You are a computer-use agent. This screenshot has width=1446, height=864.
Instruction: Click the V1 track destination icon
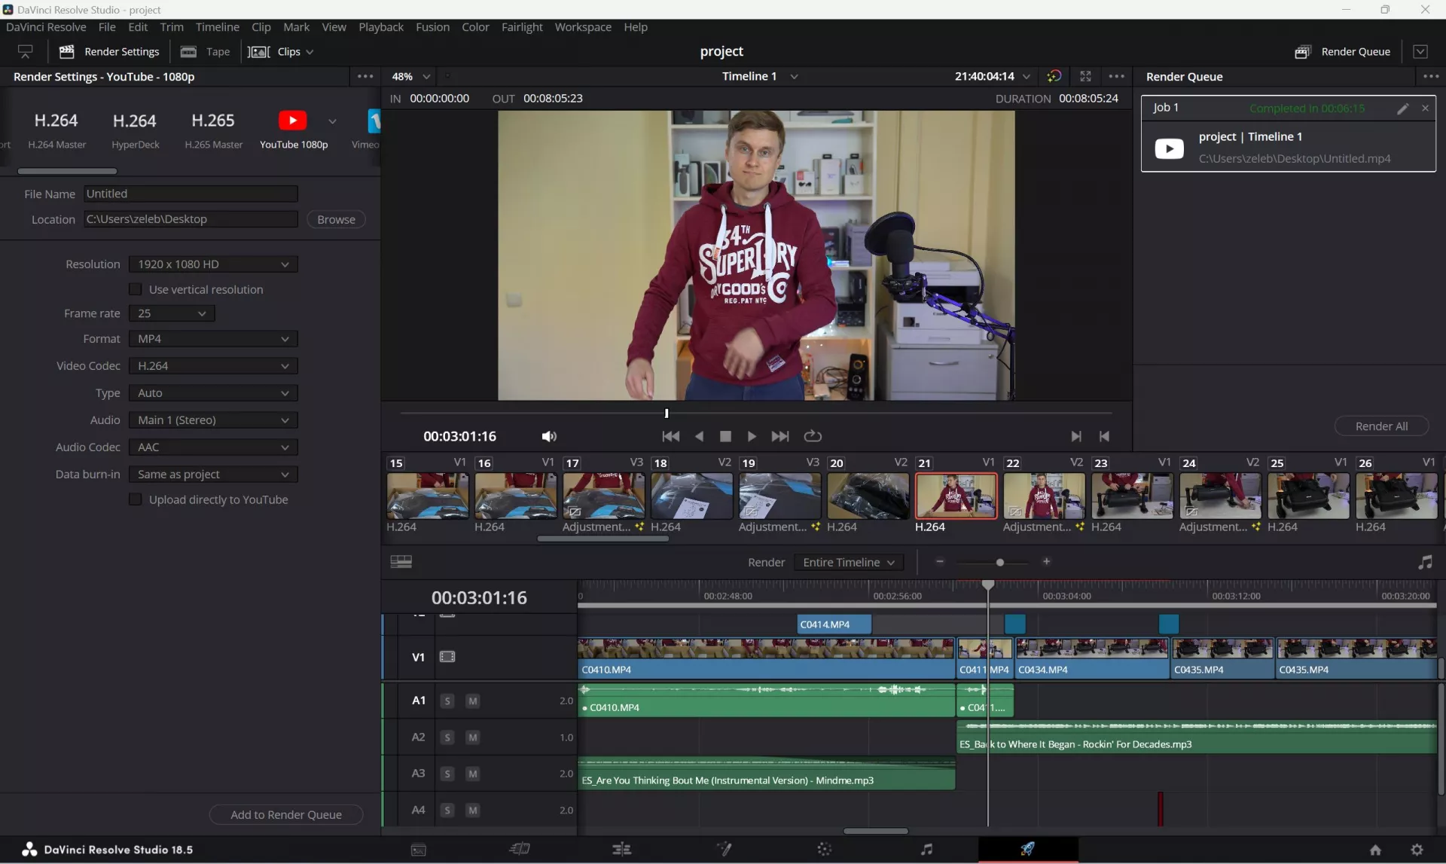[447, 657]
